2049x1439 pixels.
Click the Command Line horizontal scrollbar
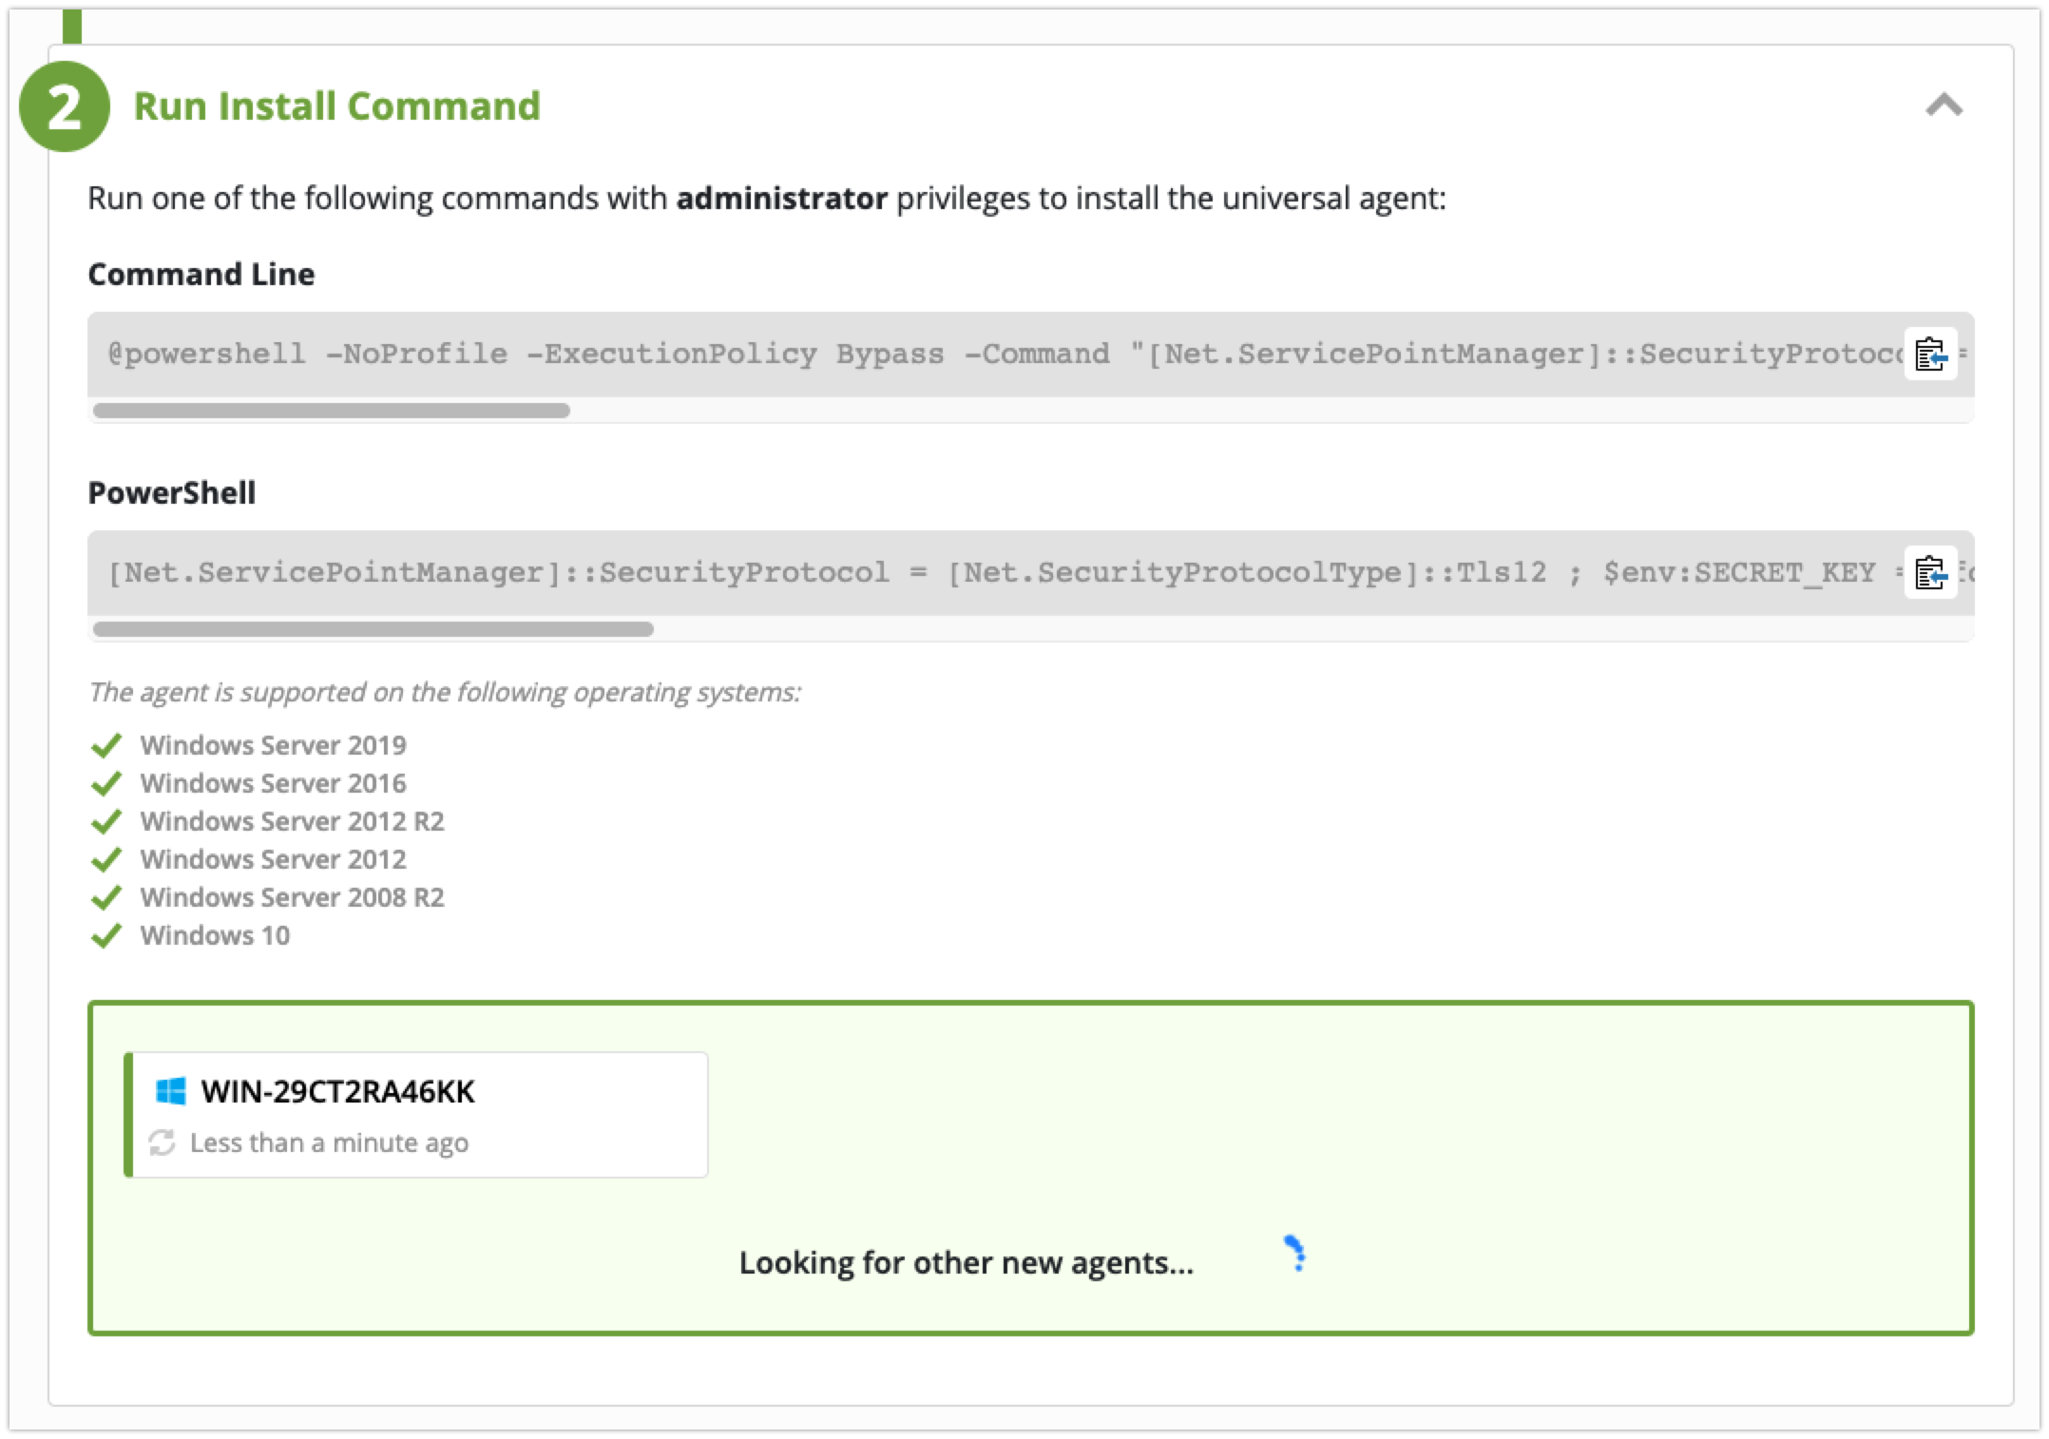coord(332,411)
